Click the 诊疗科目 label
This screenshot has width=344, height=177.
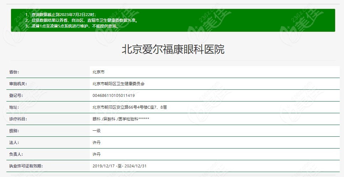click(18, 119)
